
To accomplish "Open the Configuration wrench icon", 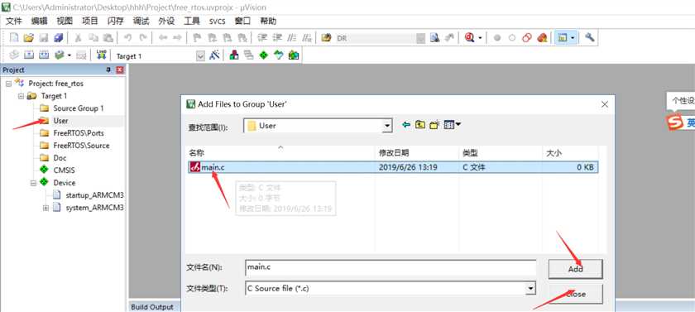I will point(589,38).
